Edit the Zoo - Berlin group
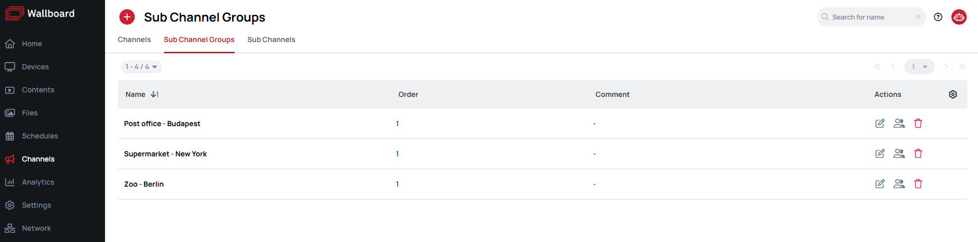This screenshot has height=242, width=978. pyautogui.click(x=880, y=184)
